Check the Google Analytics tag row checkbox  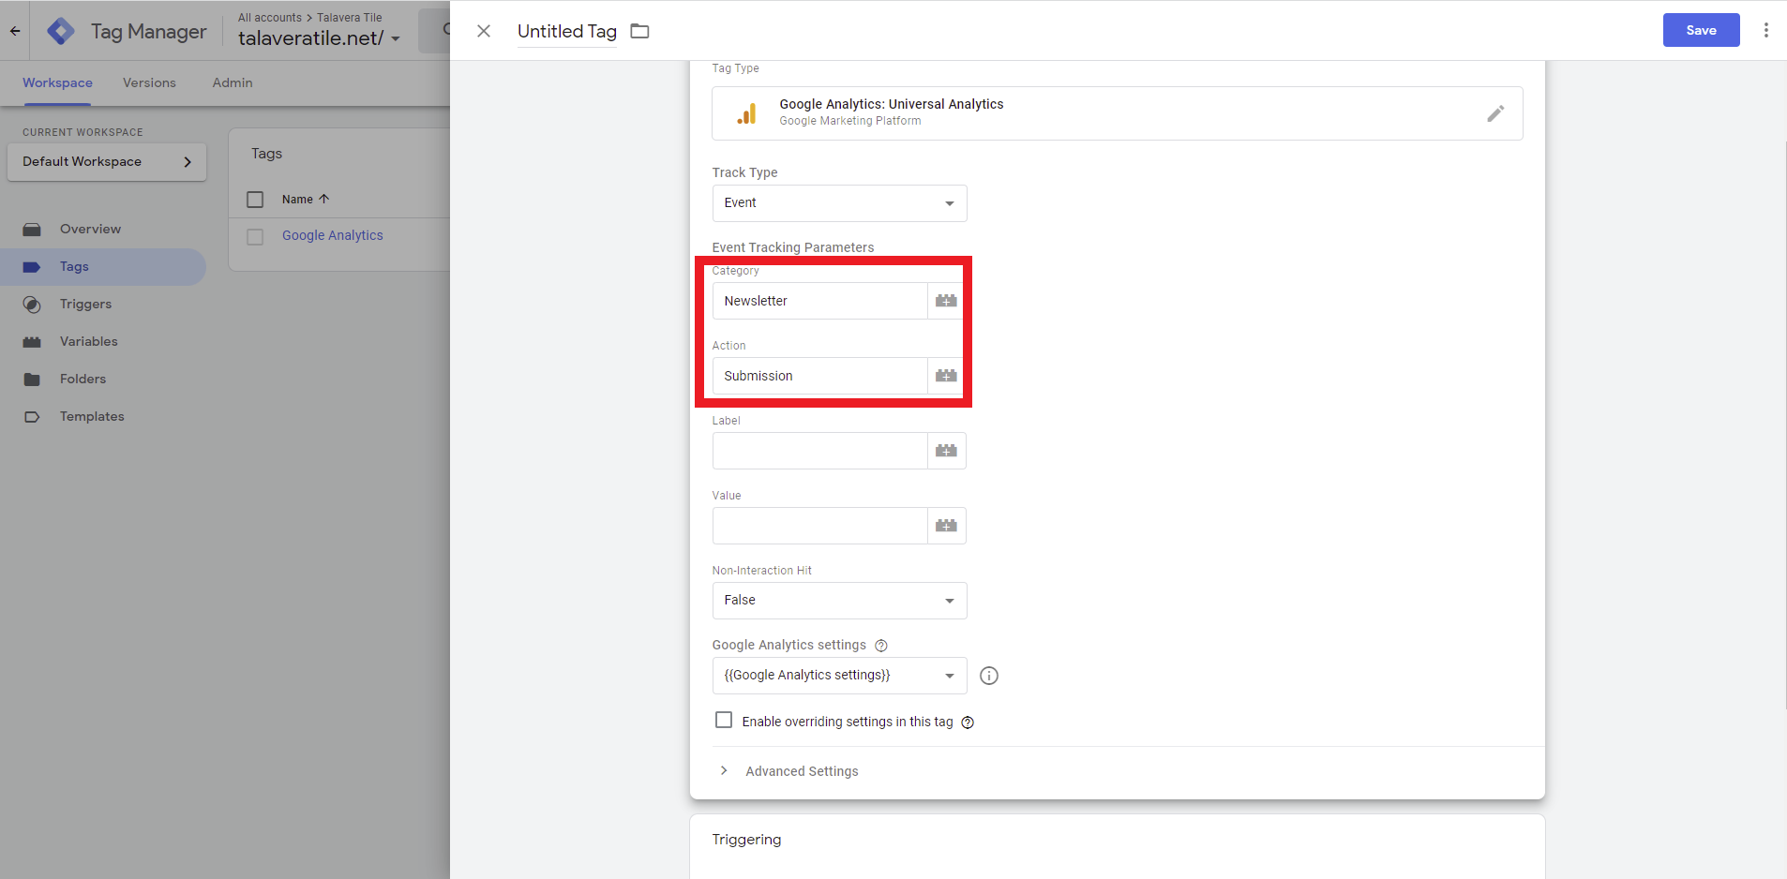click(255, 237)
